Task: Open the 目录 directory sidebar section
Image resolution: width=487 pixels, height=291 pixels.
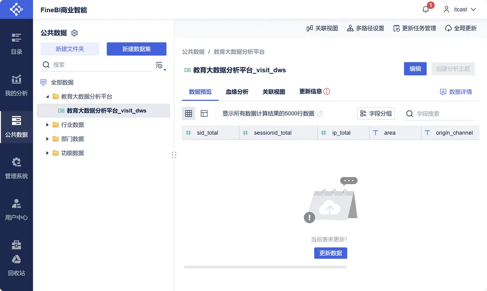Action: (16, 44)
